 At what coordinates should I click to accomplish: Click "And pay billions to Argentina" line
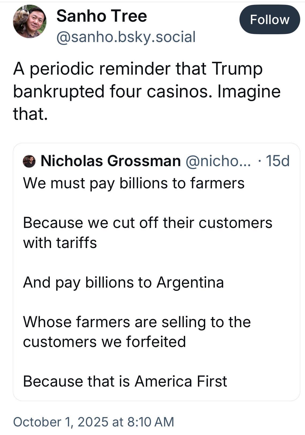123,282
